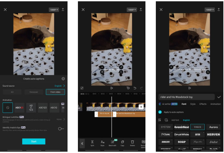Click the caption text input field
Viewport: 224px width, 153px height.
pos(186,97)
